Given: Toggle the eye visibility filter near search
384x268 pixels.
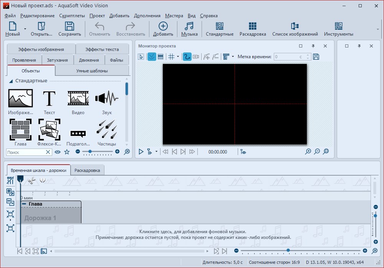Looking at the screenshot, I should point(58,152).
